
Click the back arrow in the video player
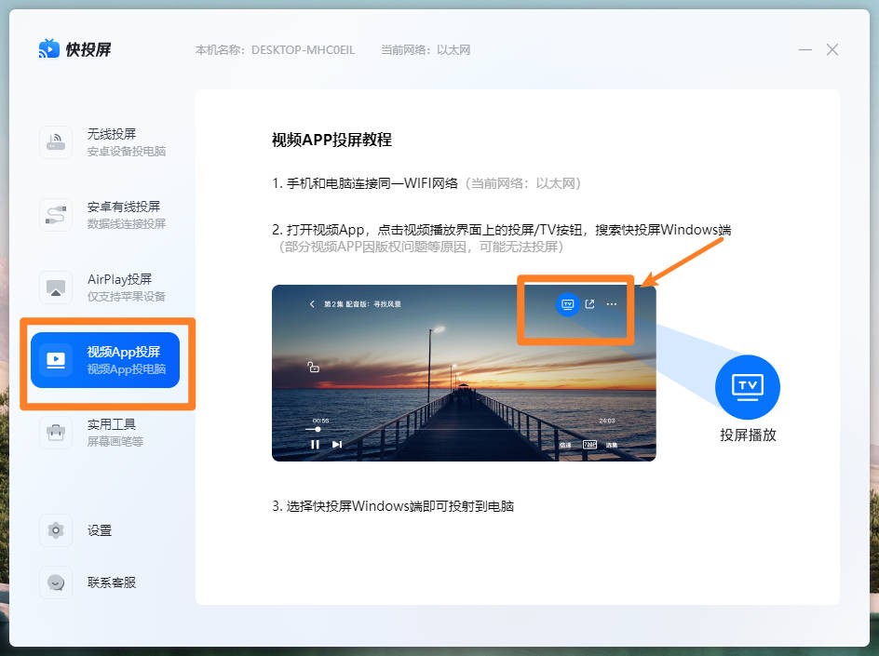[311, 303]
